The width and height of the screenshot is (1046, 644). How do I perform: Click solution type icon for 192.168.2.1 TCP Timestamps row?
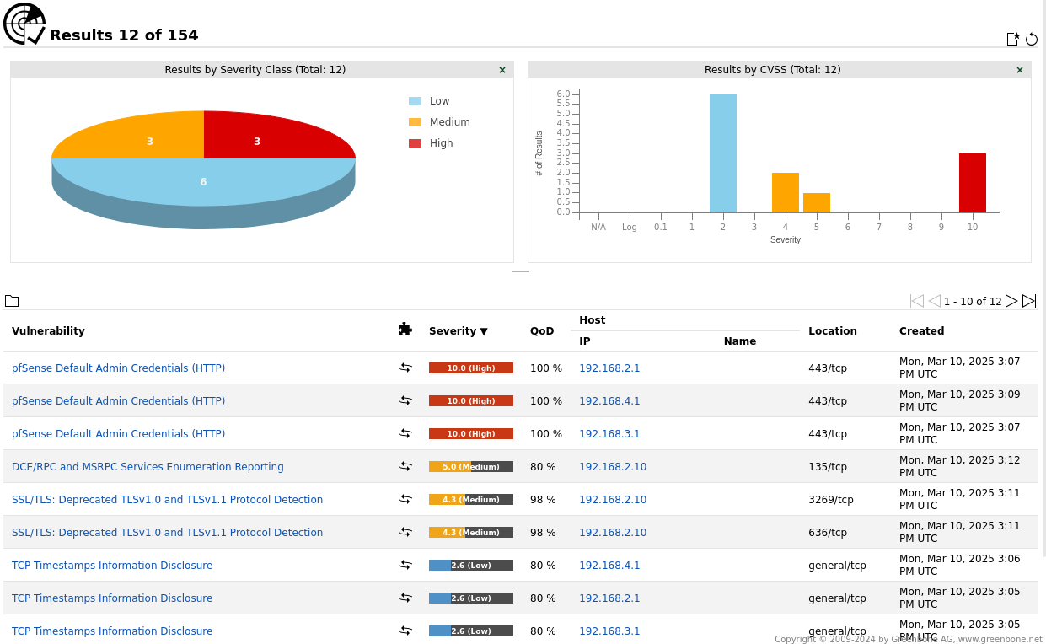tap(405, 598)
